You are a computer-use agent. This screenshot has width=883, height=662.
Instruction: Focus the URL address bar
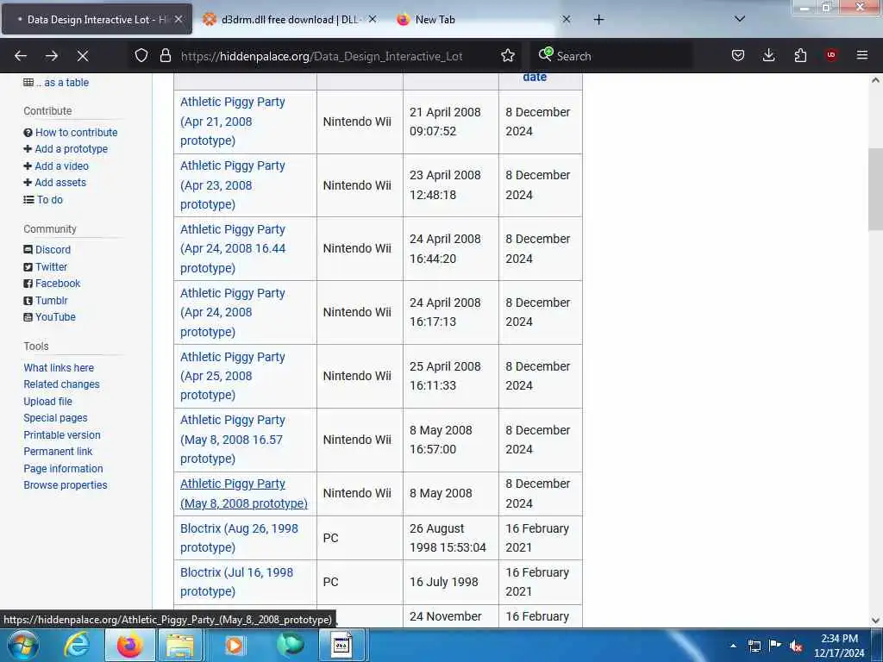pyautogui.click(x=321, y=56)
